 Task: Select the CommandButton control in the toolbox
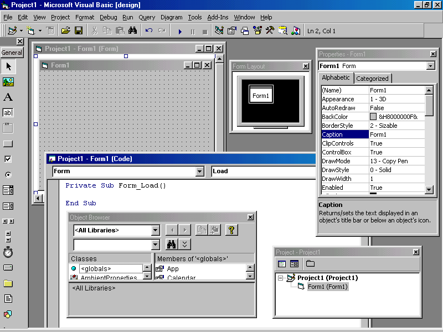[x=8, y=144]
